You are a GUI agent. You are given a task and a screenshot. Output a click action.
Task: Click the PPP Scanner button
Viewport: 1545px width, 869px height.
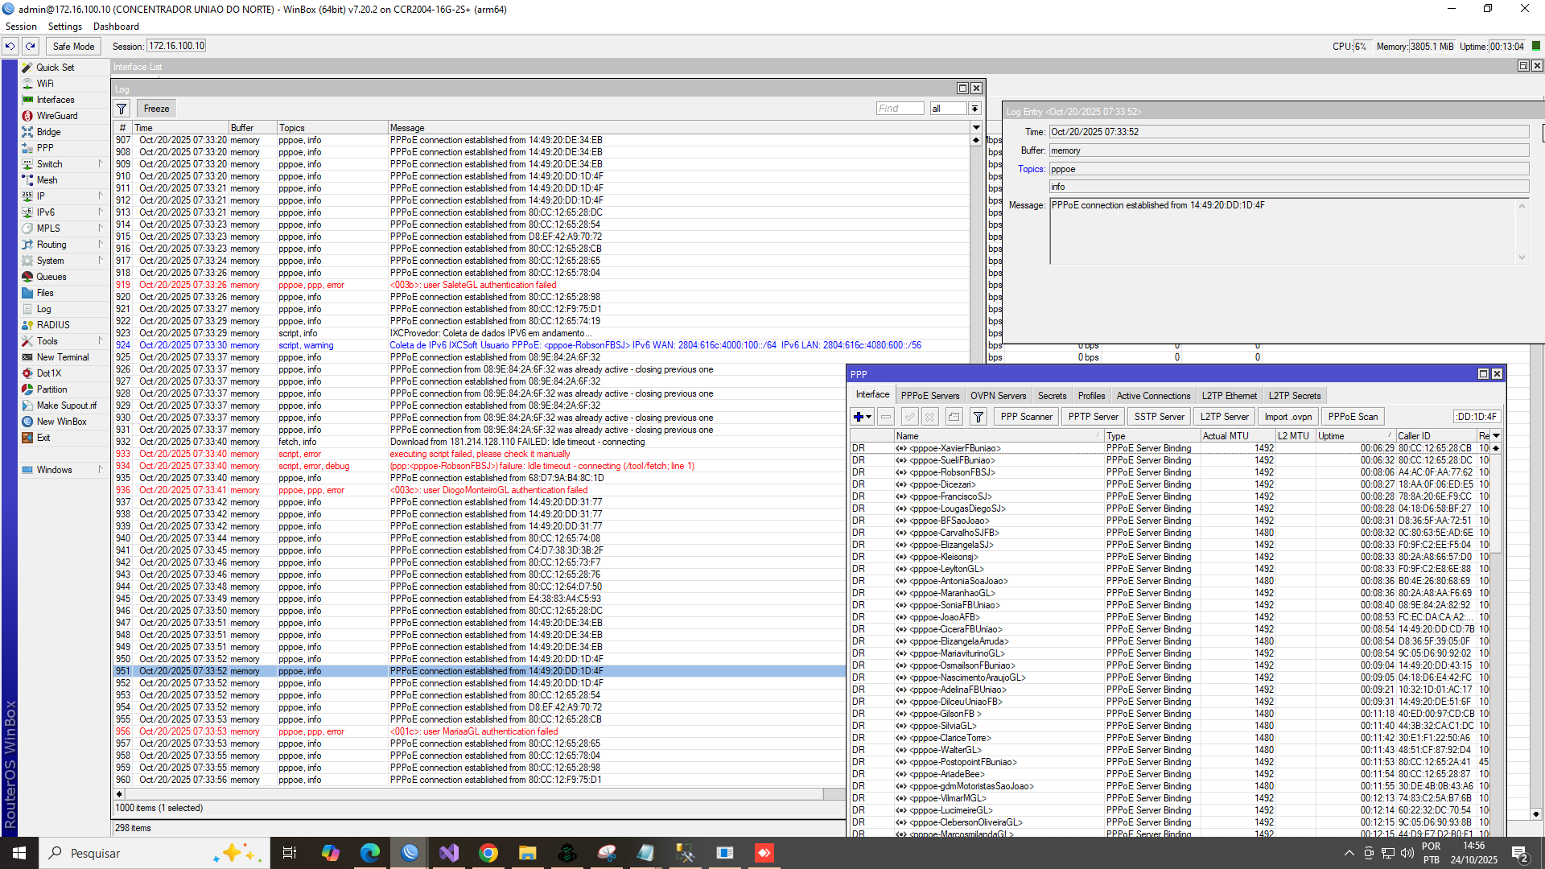coord(1025,417)
